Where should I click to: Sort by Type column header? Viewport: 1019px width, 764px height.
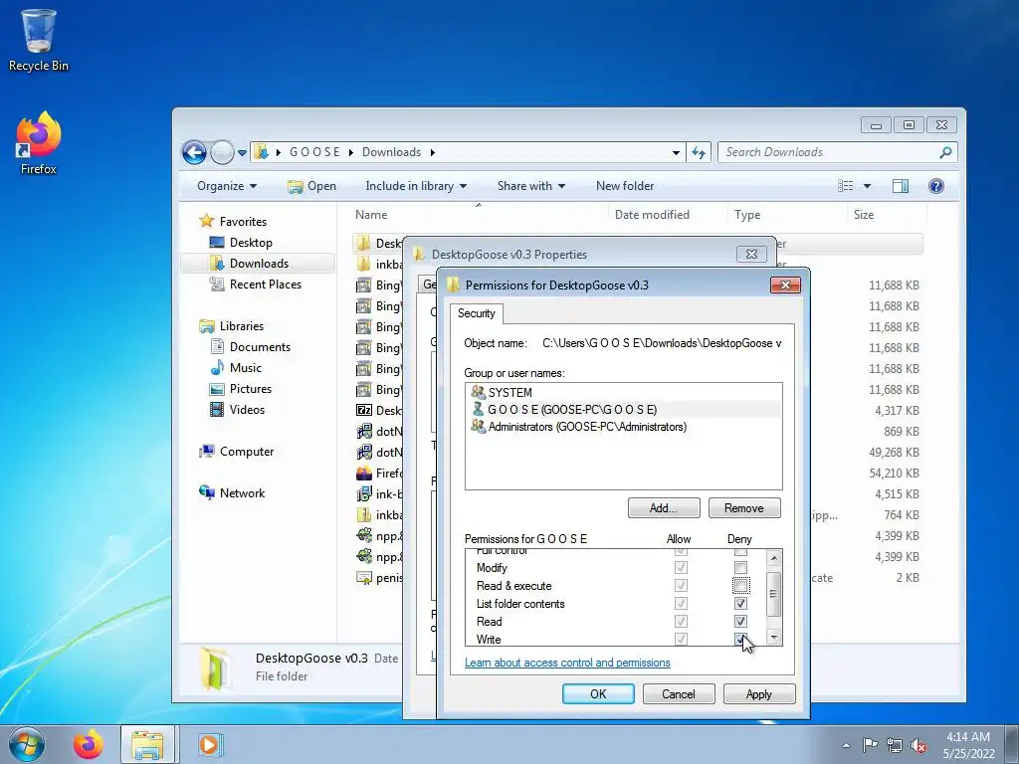pyautogui.click(x=747, y=215)
